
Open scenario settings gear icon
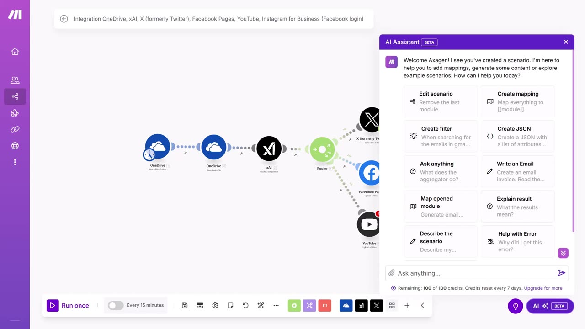[x=215, y=305]
